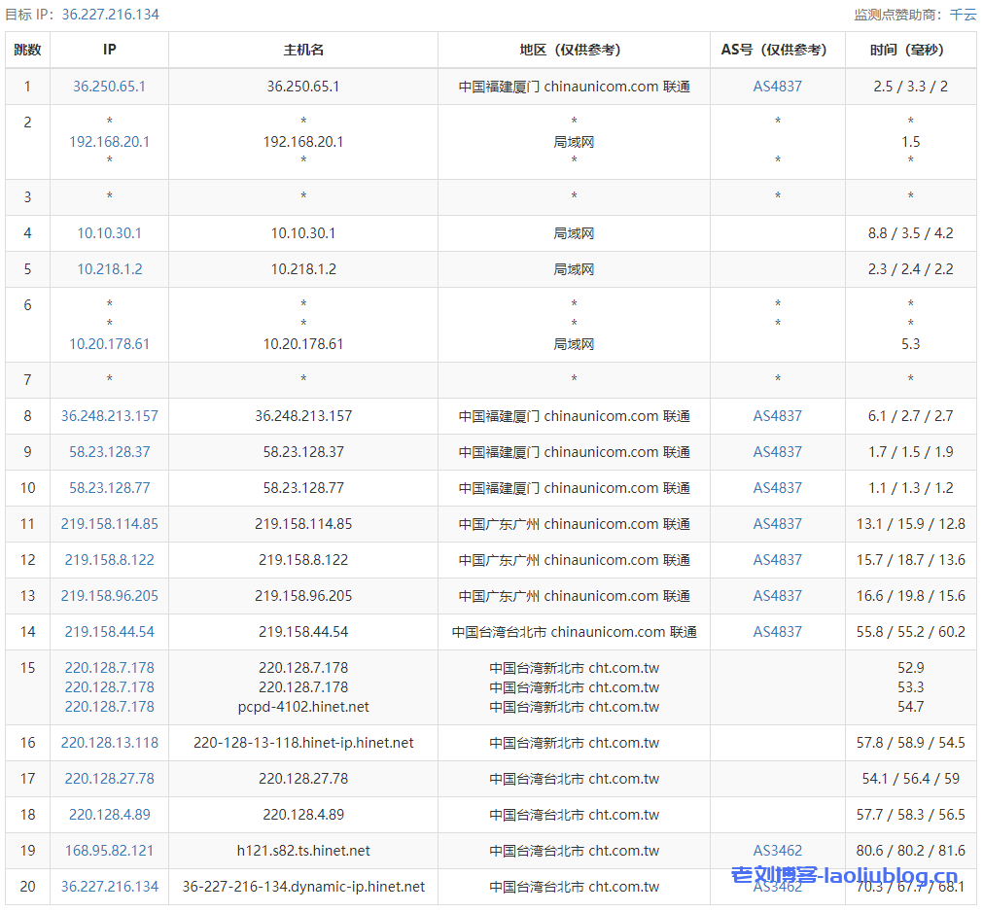Image resolution: width=983 pixels, height=912 pixels.
Task: Click the blue 10.20.178.61 IP link
Action: click(x=109, y=344)
